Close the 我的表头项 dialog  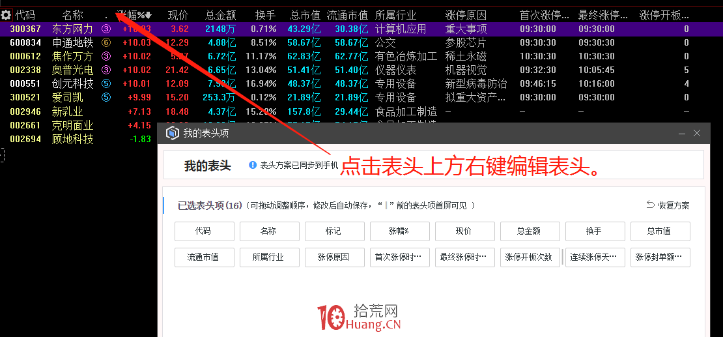[x=697, y=134]
